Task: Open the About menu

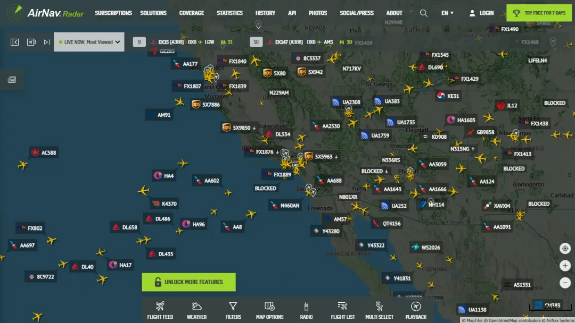Action: (394, 13)
